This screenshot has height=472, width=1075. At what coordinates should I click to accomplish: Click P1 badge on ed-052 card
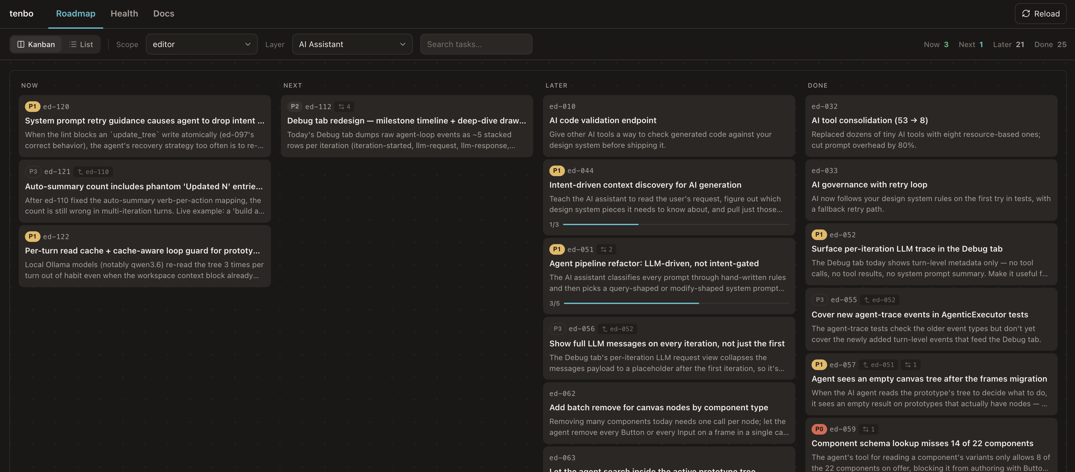(x=819, y=235)
